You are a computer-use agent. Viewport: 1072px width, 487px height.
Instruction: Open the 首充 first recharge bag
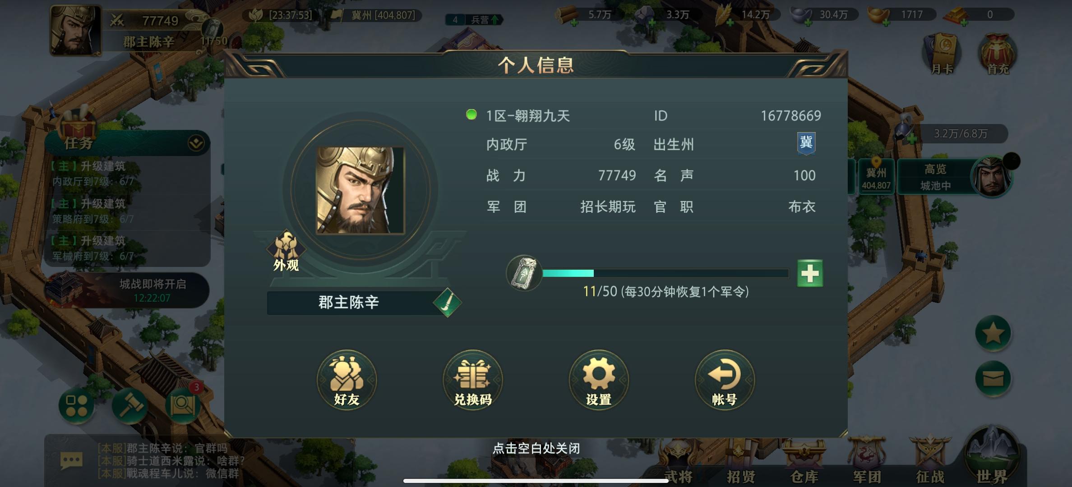click(997, 54)
